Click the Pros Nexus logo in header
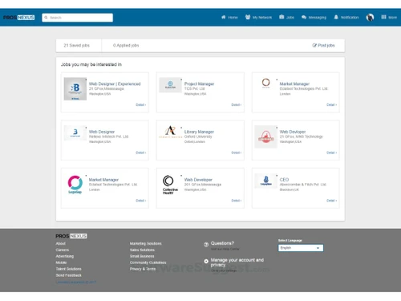This screenshot has height=301, width=401. (18, 18)
